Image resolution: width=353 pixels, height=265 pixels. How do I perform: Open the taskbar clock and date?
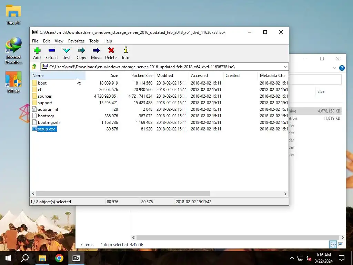point(323,258)
